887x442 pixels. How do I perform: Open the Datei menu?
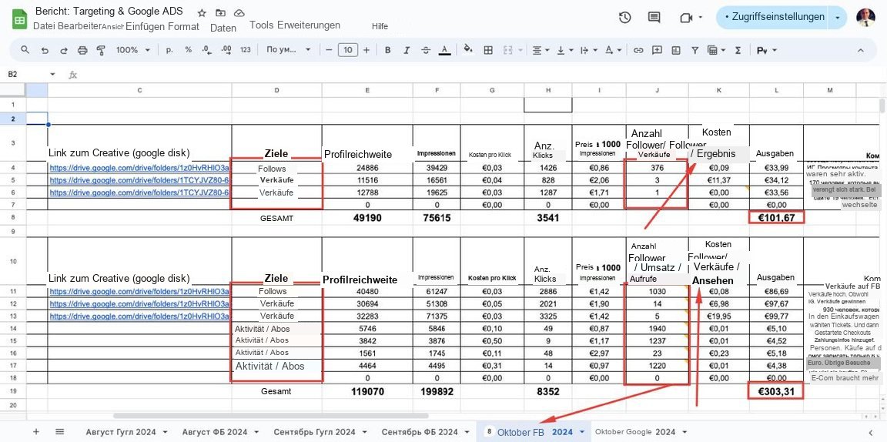44,26
